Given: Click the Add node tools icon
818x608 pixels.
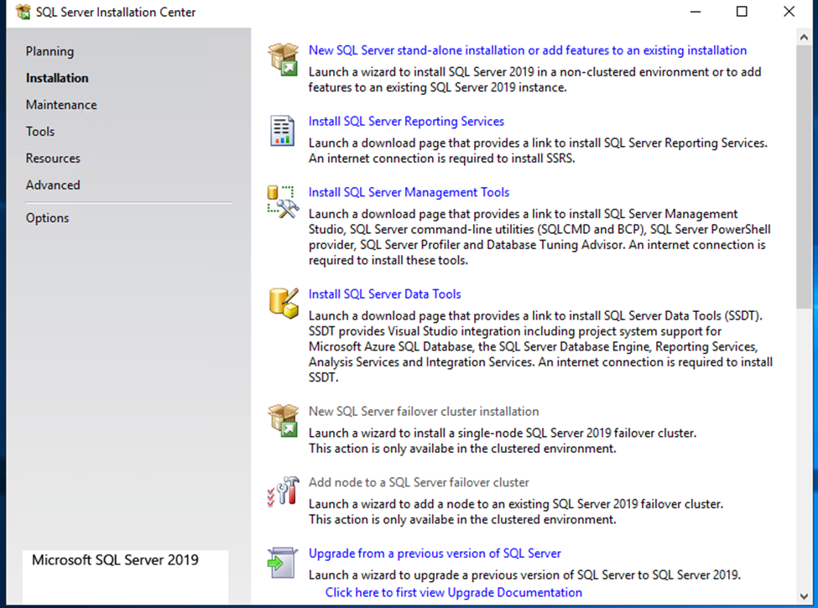Looking at the screenshot, I should point(284,491).
